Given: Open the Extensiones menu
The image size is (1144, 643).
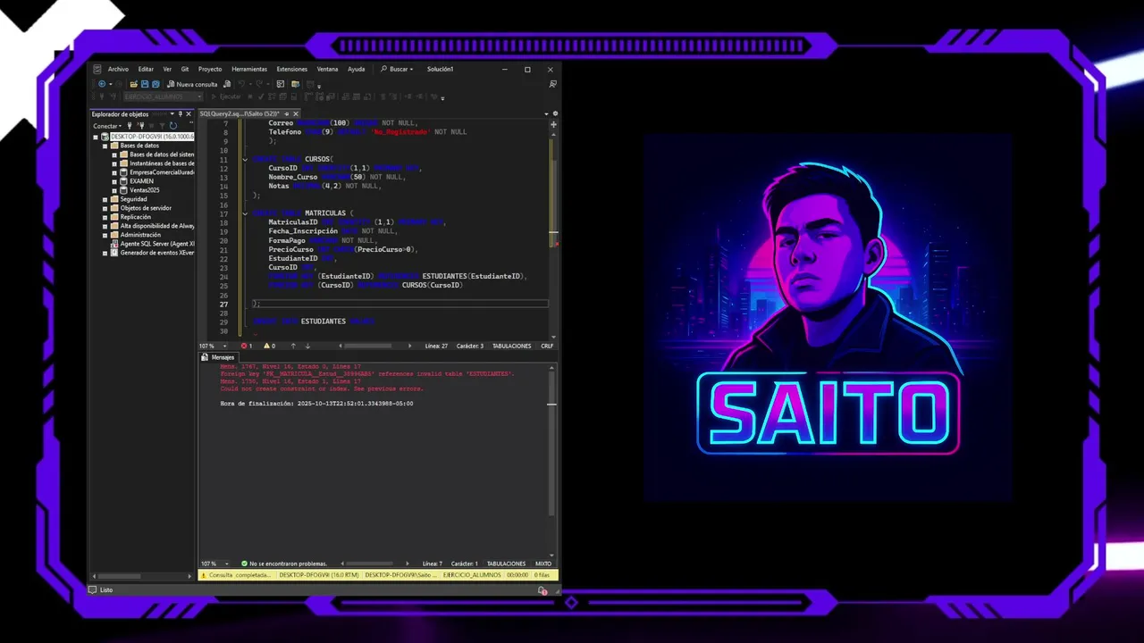Looking at the screenshot, I should pyautogui.click(x=292, y=69).
